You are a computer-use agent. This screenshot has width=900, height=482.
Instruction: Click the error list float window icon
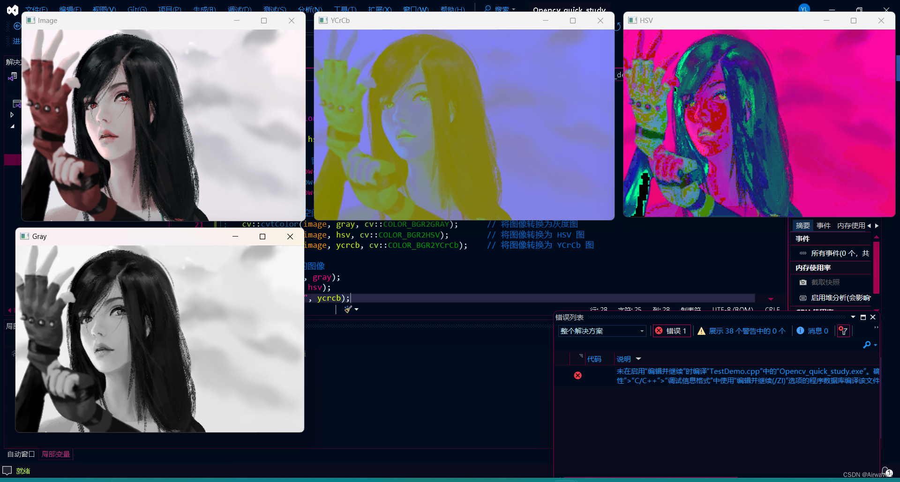click(x=863, y=317)
